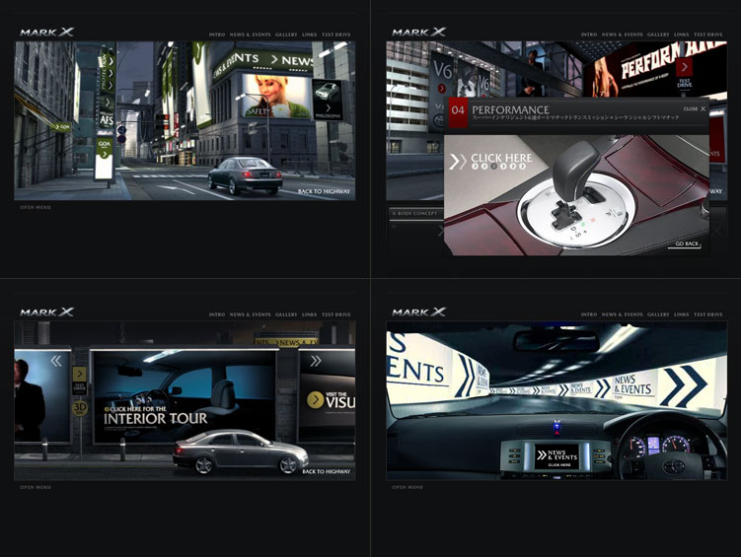Click the green Protection banner arrows
The image size is (741, 557).
coord(111,73)
